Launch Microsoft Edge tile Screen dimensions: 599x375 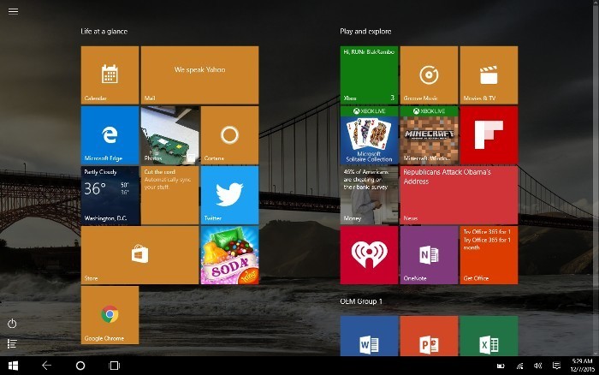click(110, 135)
